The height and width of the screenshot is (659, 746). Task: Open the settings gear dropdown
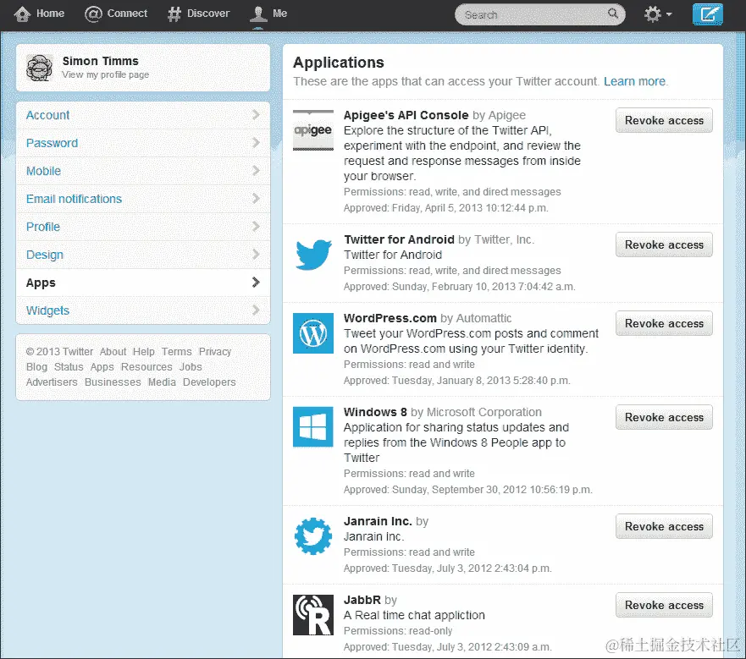657,14
